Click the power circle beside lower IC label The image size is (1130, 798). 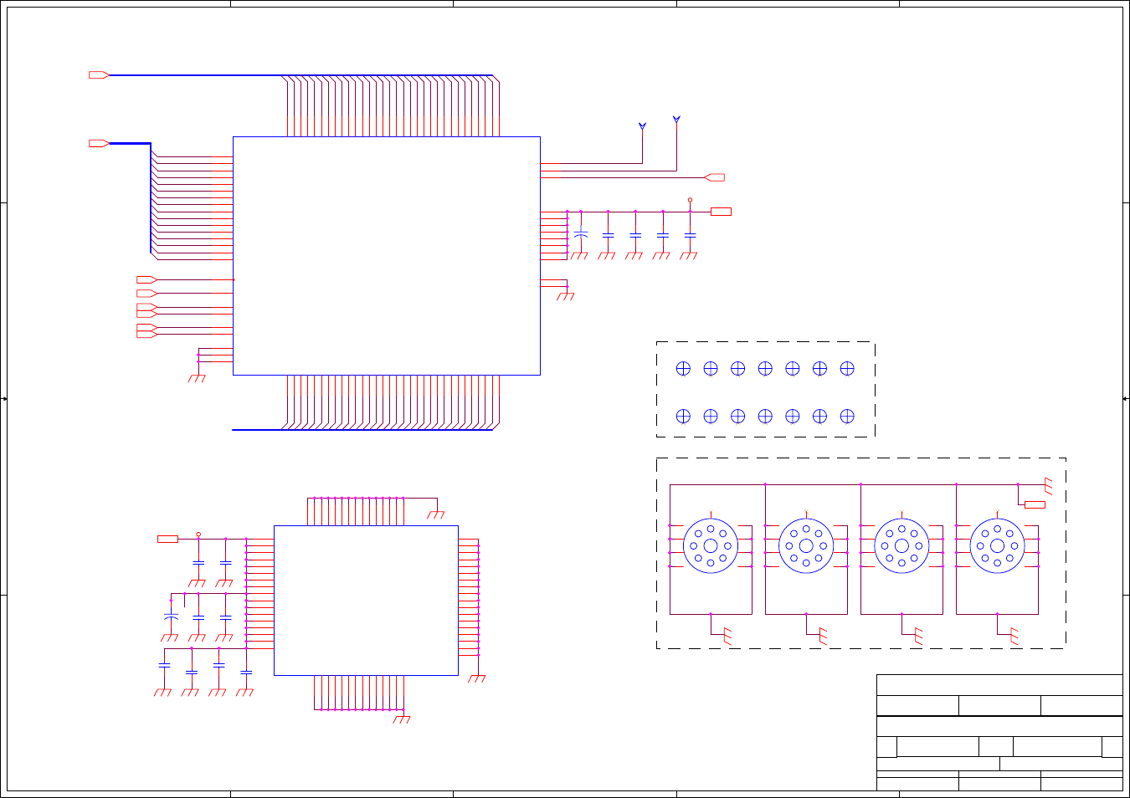[x=198, y=534]
